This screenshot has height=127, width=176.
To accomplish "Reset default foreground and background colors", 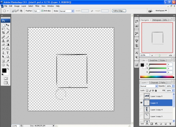I will point(2,74).
